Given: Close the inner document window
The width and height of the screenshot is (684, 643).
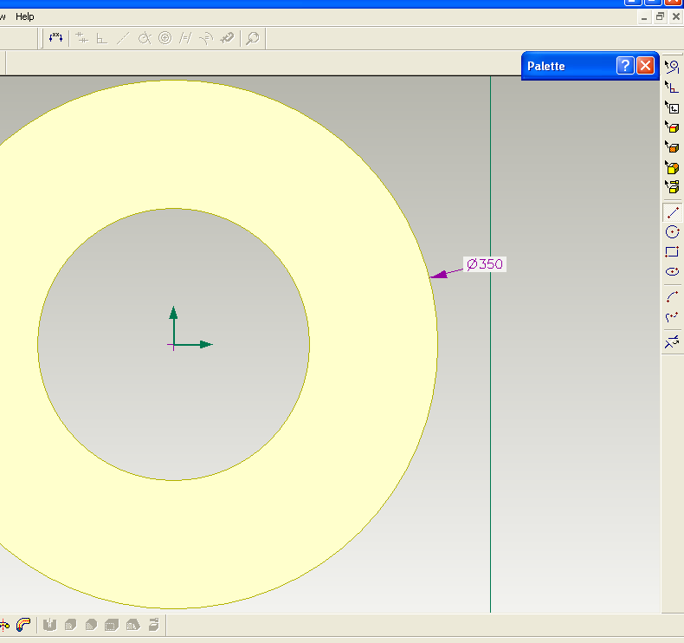Looking at the screenshot, I should coord(675,16).
